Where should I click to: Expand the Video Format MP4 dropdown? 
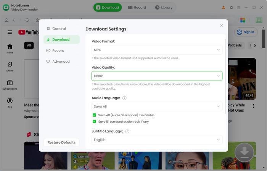pyautogui.click(x=157, y=50)
